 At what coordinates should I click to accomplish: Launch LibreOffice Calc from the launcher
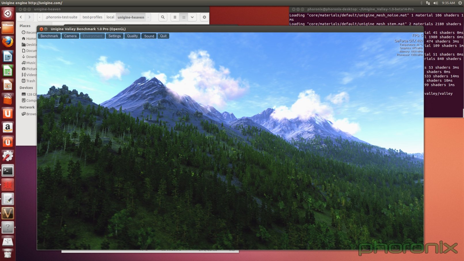click(x=8, y=71)
